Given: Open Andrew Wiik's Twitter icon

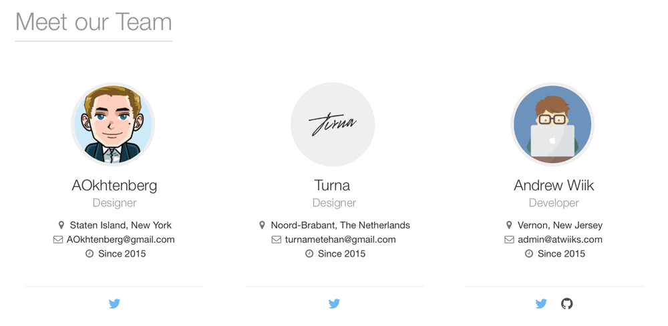Looking at the screenshot, I should (541, 304).
